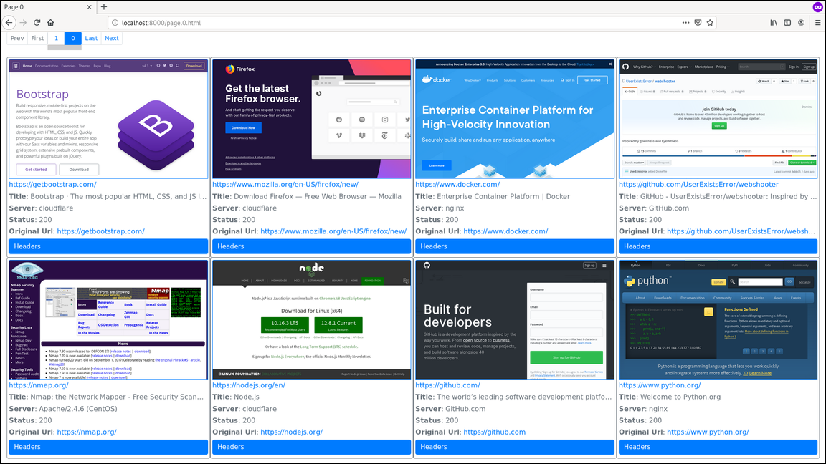
Task: Open a new tab with plus icon
Action: pyautogui.click(x=104, y=7)
